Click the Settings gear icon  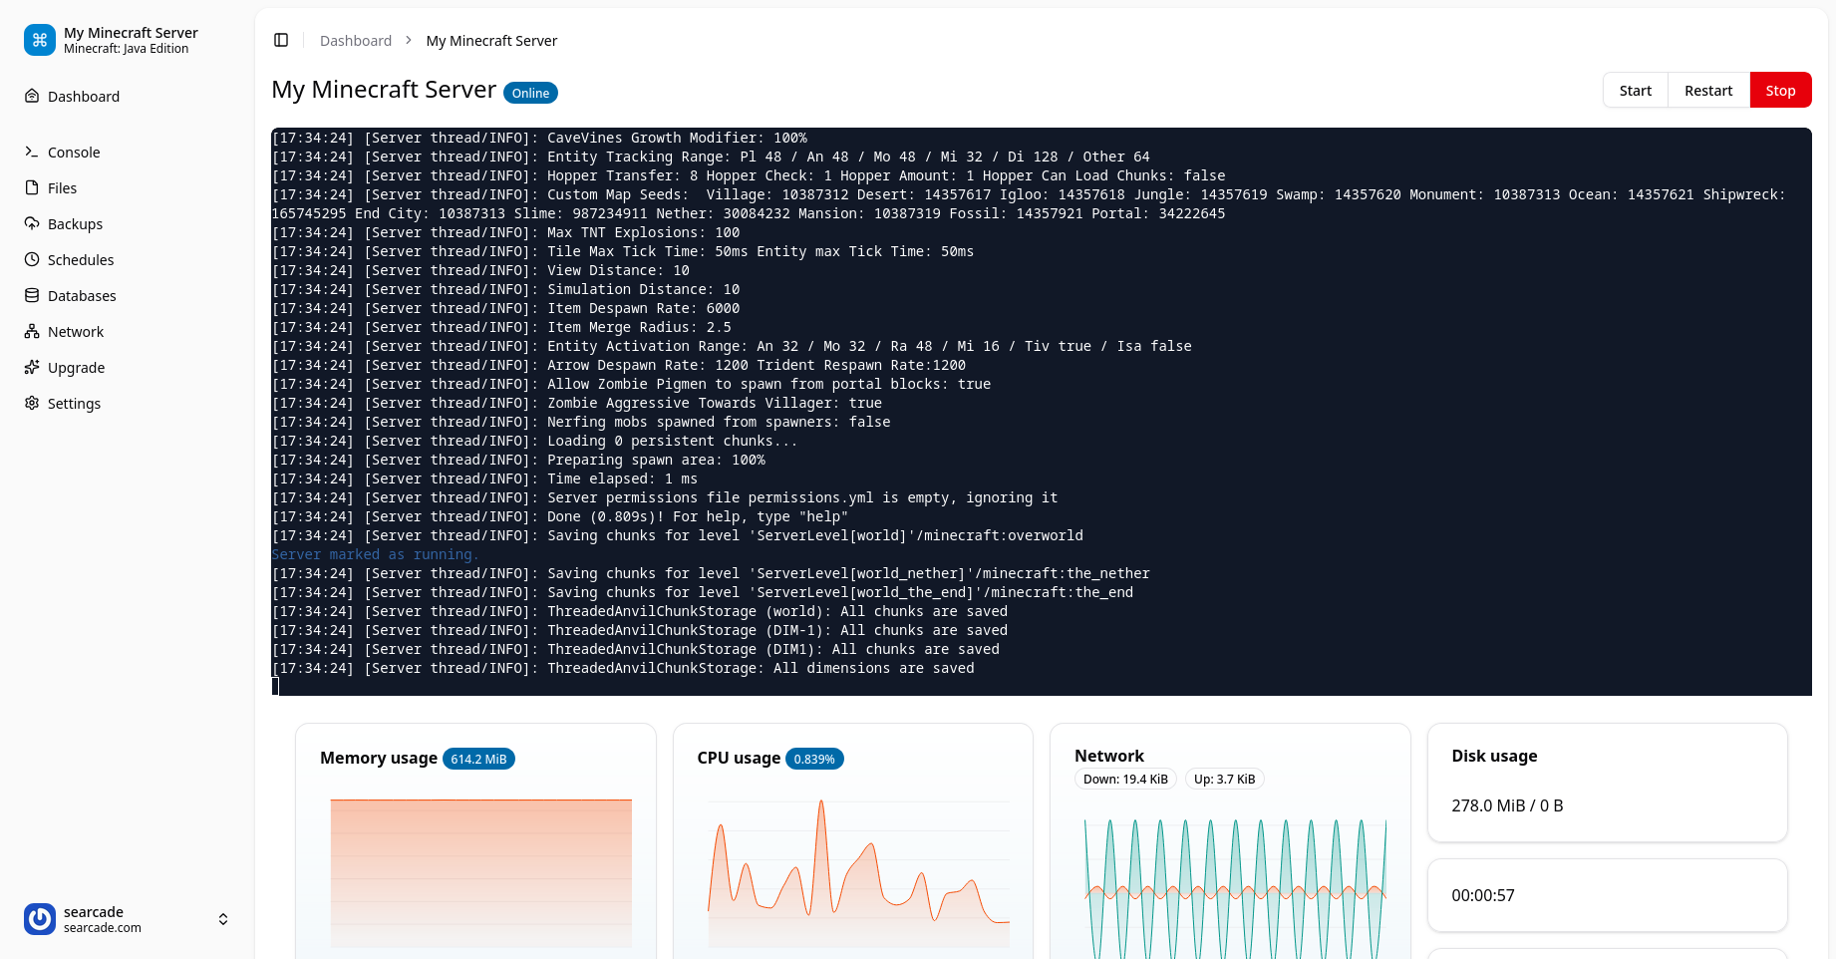point(32,403)
